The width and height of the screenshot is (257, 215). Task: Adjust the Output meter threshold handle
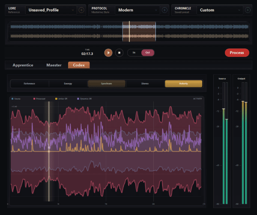(x=243, y=102)
